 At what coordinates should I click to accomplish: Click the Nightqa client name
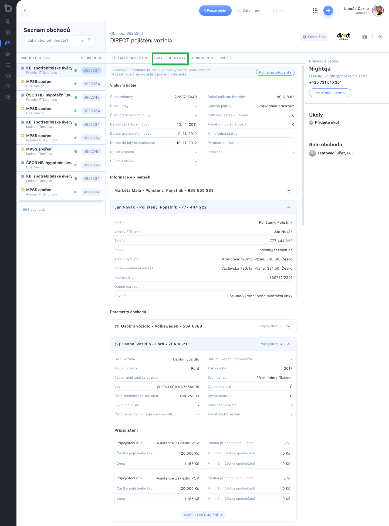click(x=320, y=69)
